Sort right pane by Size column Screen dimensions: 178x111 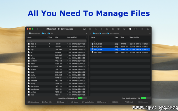coord(125,37)
